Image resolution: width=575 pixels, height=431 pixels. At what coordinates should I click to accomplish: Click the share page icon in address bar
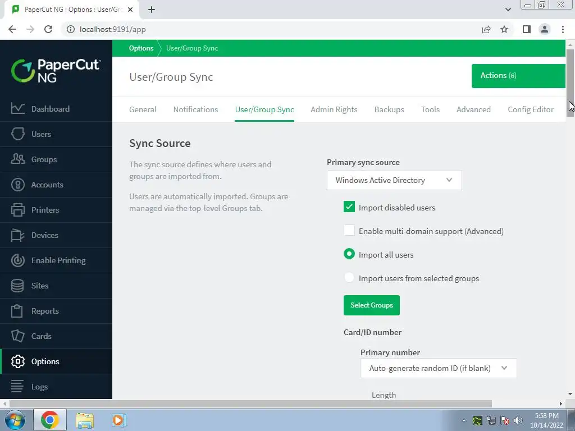tap(486, 29)
